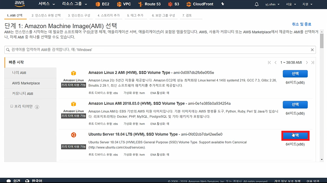Click the Amazon Linux 2018.03.0 box icon
This screenshot has height=183, width=327.
click(73, 104)
